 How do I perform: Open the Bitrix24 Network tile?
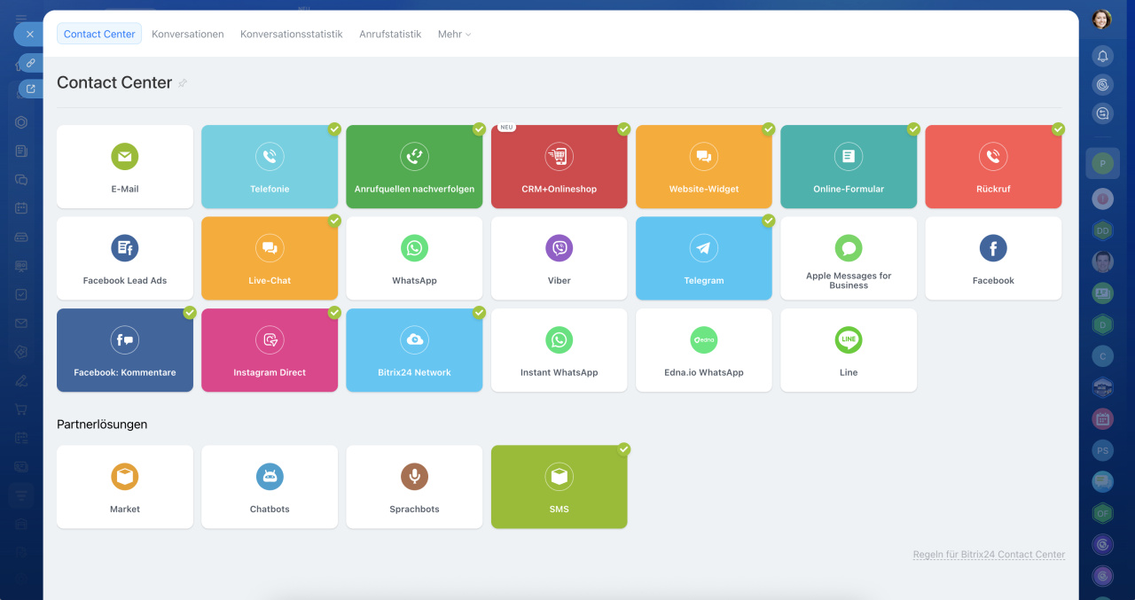[x=414, y=350]
